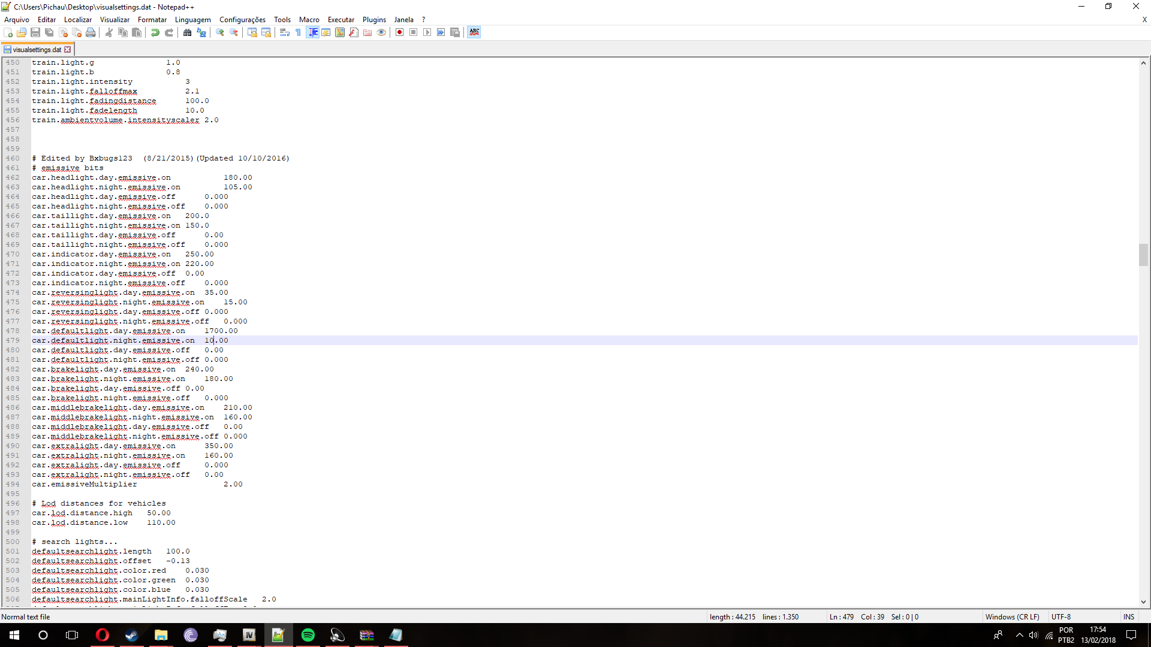Viewport: 1151px width, 647px height.
Task: Open Find with the binoculars icon
Action: (188, 32)
